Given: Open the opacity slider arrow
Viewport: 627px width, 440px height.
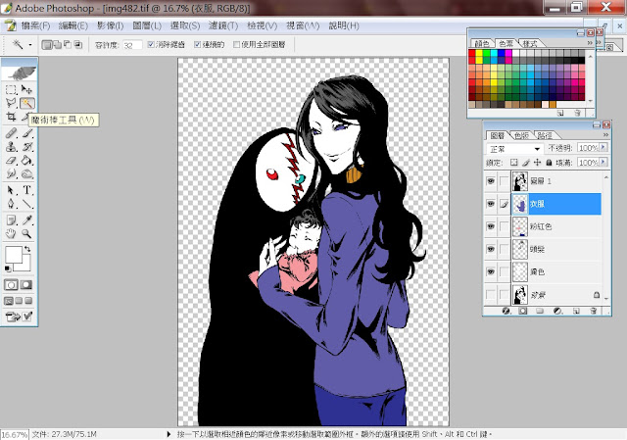Looking at the screenshot, I should [603, 148].
